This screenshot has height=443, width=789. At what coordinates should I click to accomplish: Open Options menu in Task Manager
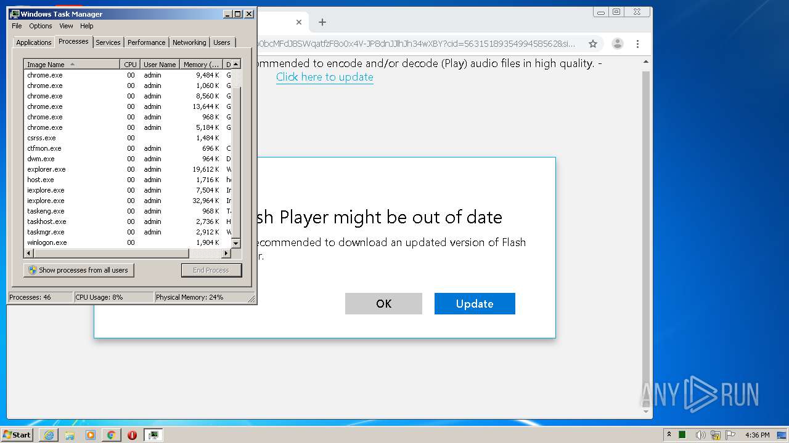(x=41, y=26)
